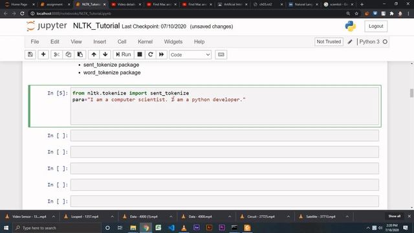
Task: Expand options for Data - 4000 (1).mp4 download
Action: [x=171, y=216]
